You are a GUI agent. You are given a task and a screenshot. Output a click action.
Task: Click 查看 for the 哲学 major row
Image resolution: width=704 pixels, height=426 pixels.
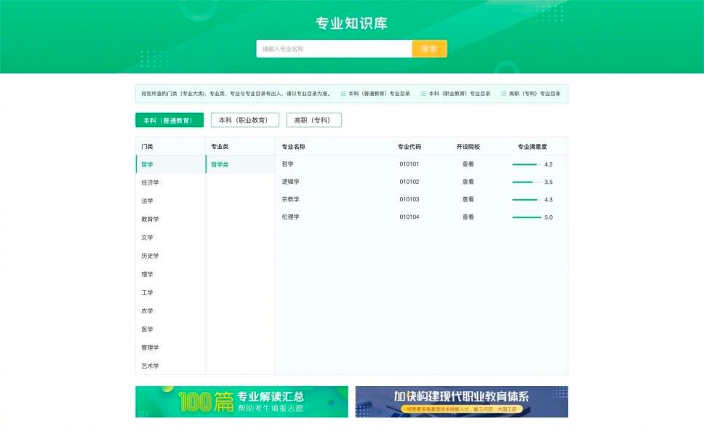pos(468,164)
